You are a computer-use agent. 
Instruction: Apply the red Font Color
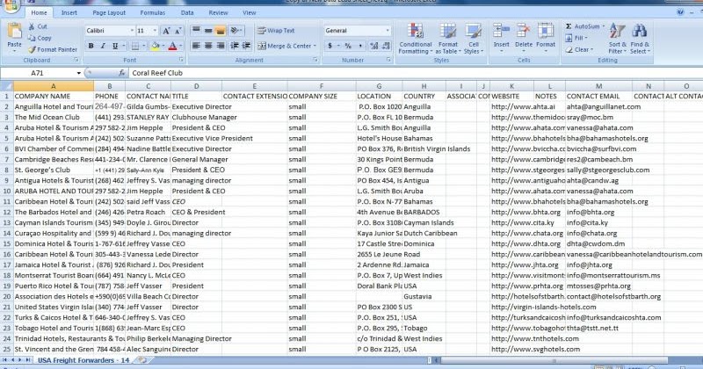[172, 46]
